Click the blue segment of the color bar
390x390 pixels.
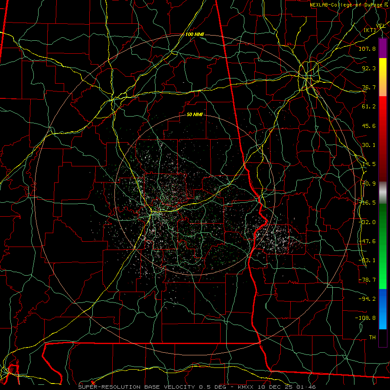(x=383, y=309)
